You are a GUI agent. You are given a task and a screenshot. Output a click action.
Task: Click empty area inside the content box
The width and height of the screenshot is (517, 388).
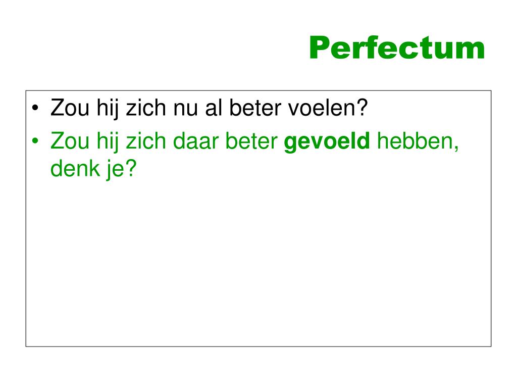tap(258, 264)
